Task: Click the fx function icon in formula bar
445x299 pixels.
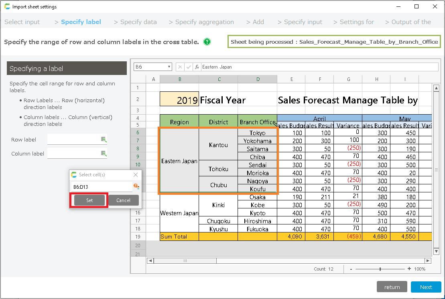Action: tap(197, 67)
